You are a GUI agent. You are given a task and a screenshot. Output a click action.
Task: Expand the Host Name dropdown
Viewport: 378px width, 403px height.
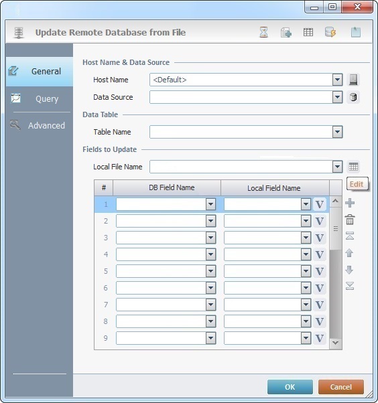click(337, 80)
